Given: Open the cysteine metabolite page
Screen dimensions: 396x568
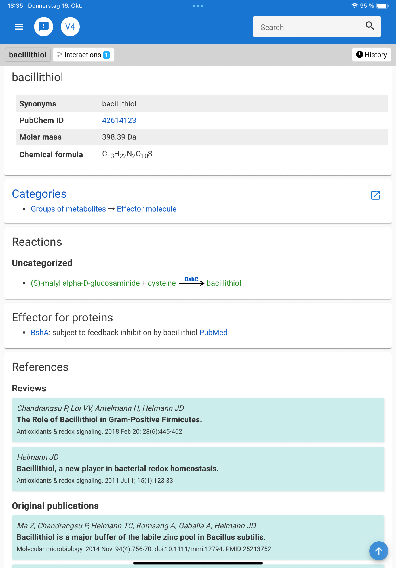Looking at the screenshot, I should 162,283.
